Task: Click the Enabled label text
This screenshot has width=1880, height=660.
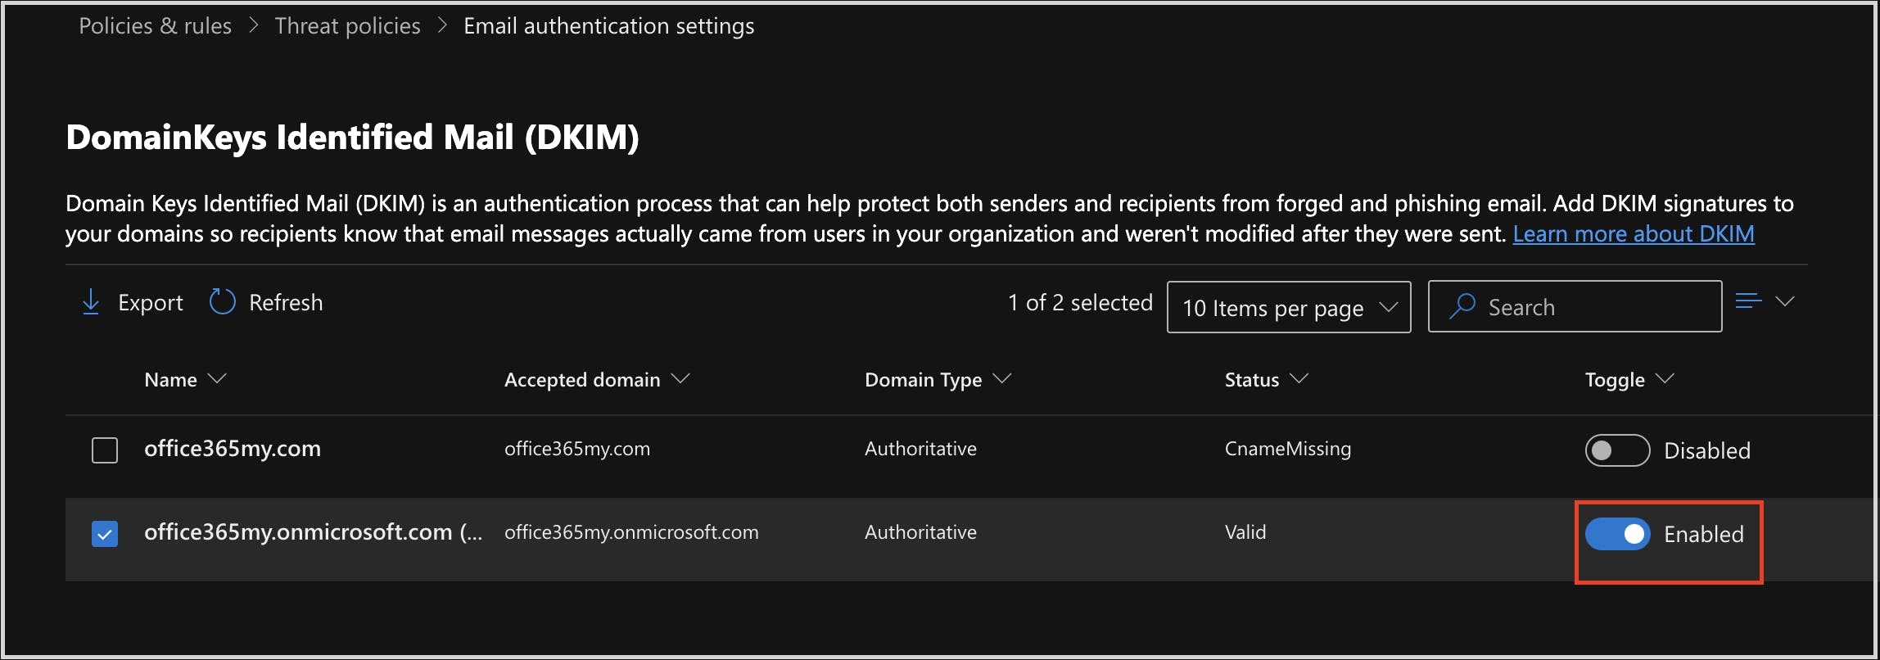Action: click(x=1704, y=534)
